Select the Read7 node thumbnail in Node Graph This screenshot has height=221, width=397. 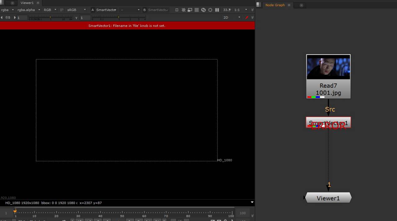328,67
